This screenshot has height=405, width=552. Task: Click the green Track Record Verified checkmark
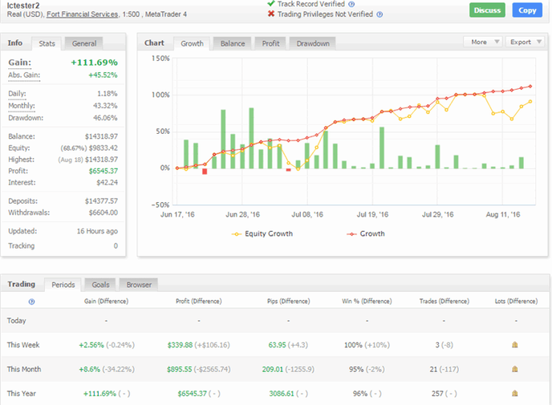coord(270,4)
